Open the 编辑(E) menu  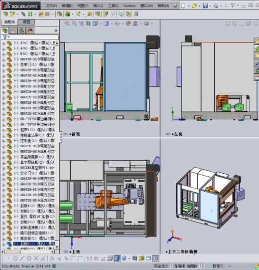tap(67, 5)
